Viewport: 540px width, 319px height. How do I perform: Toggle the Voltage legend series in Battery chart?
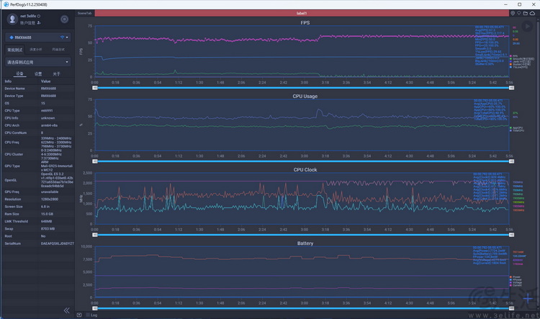click(516, 282)
